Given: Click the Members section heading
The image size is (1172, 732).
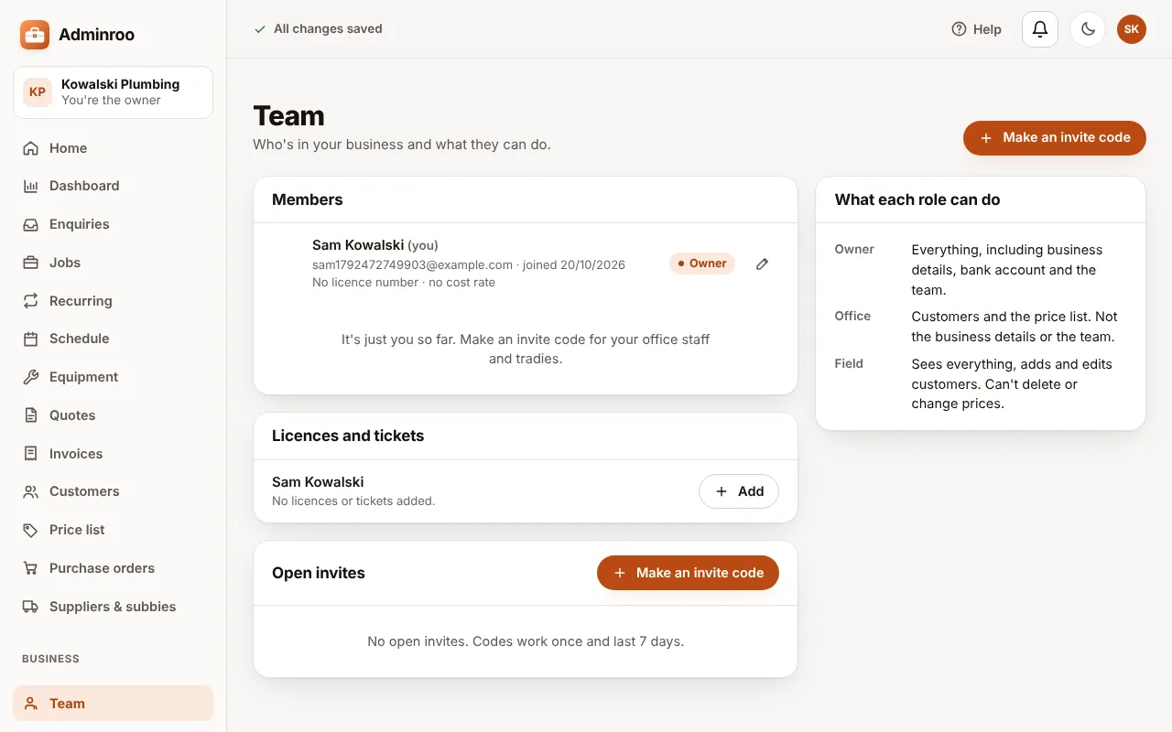Looking at the screenshot, I should coord(308,199).
